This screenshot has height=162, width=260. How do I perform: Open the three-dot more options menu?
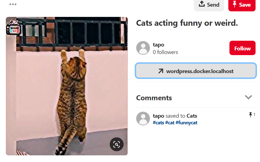[x=13, y=4]
